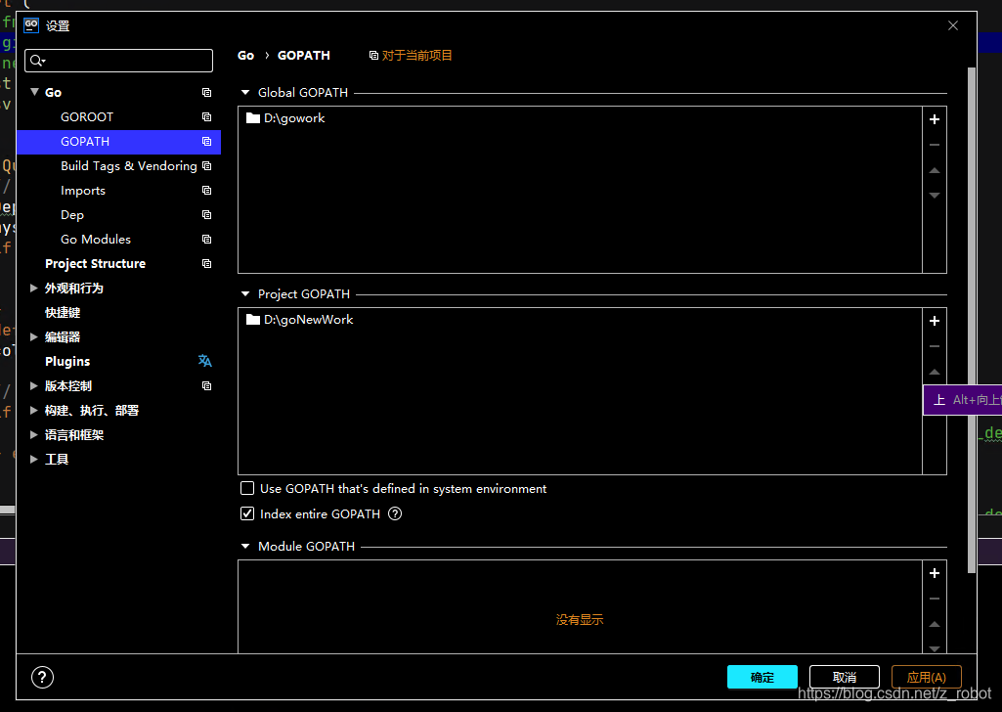Screen dimensions: 1002x712
Task: Click the project-level icon beside Project Structure
Action: point(206,263)
